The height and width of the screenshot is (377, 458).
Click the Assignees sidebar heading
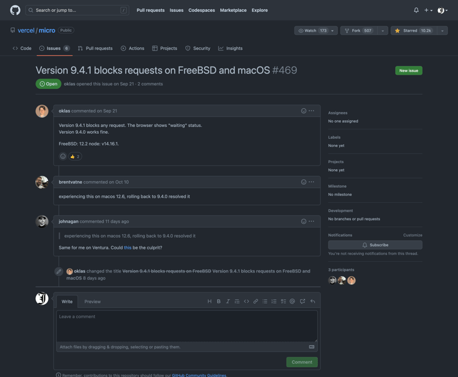coord(338,113)
